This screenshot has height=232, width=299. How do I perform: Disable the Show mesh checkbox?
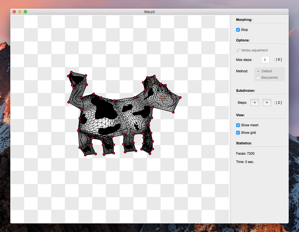pyautogui.click(x=238, y=125)
